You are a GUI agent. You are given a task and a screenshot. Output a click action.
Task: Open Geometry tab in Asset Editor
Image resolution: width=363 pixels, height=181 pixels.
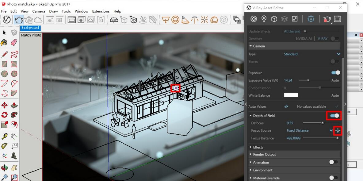[274, 19]
